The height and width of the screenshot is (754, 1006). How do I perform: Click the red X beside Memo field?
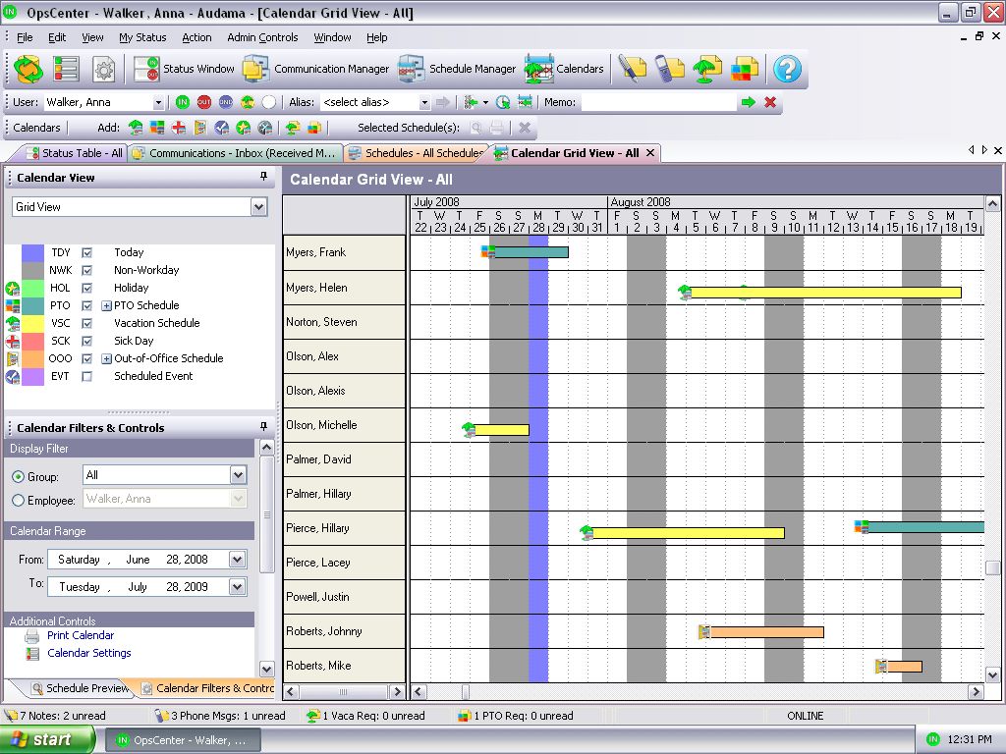770,102
